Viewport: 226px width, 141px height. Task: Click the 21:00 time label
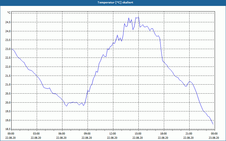click(x=189, y=134)
